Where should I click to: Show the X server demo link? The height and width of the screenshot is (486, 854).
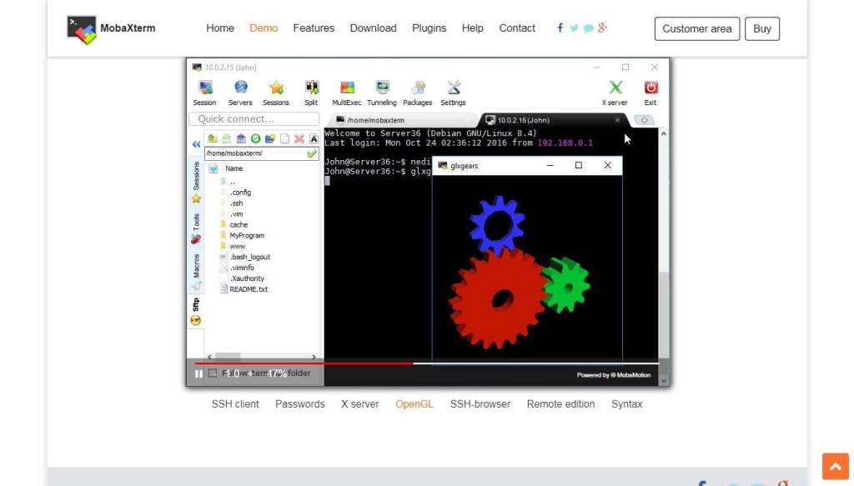(360, 404)
